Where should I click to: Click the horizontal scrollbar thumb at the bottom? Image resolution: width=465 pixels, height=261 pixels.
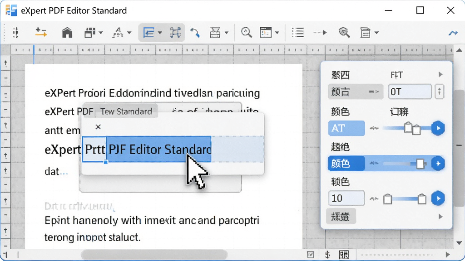pos(154,255)
